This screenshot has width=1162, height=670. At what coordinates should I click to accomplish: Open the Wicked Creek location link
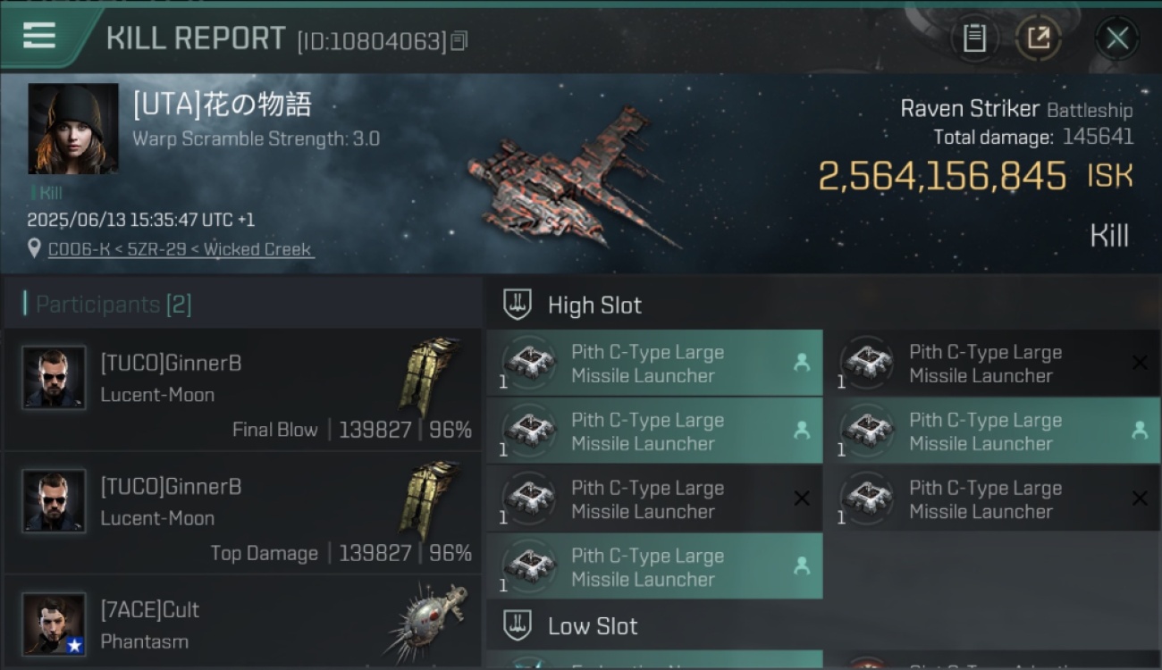[x=181, y=249]
